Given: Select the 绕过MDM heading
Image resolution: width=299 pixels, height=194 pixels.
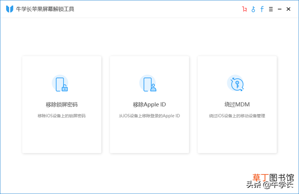Looking at the screenshot, I should 237,104.
